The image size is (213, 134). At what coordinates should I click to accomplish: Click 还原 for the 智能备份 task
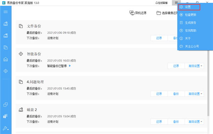pos(176,66)
